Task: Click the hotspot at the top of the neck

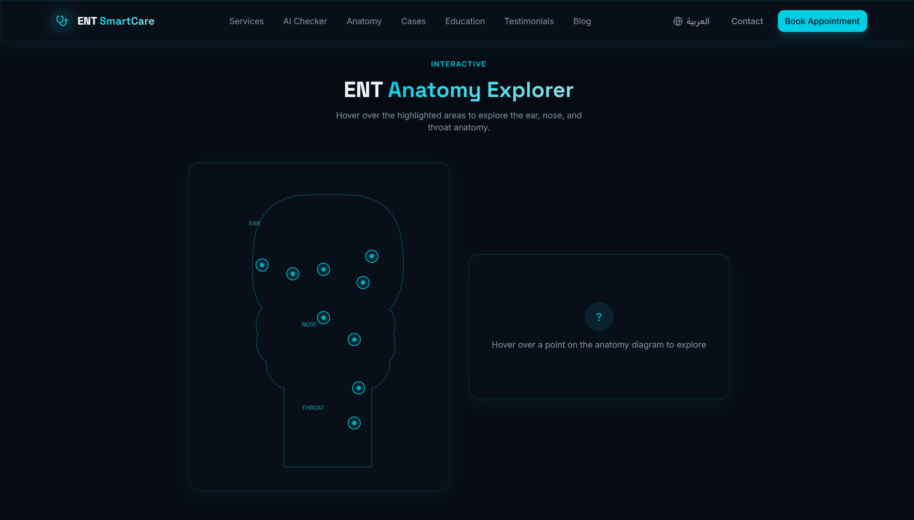Action: [359, 388]
